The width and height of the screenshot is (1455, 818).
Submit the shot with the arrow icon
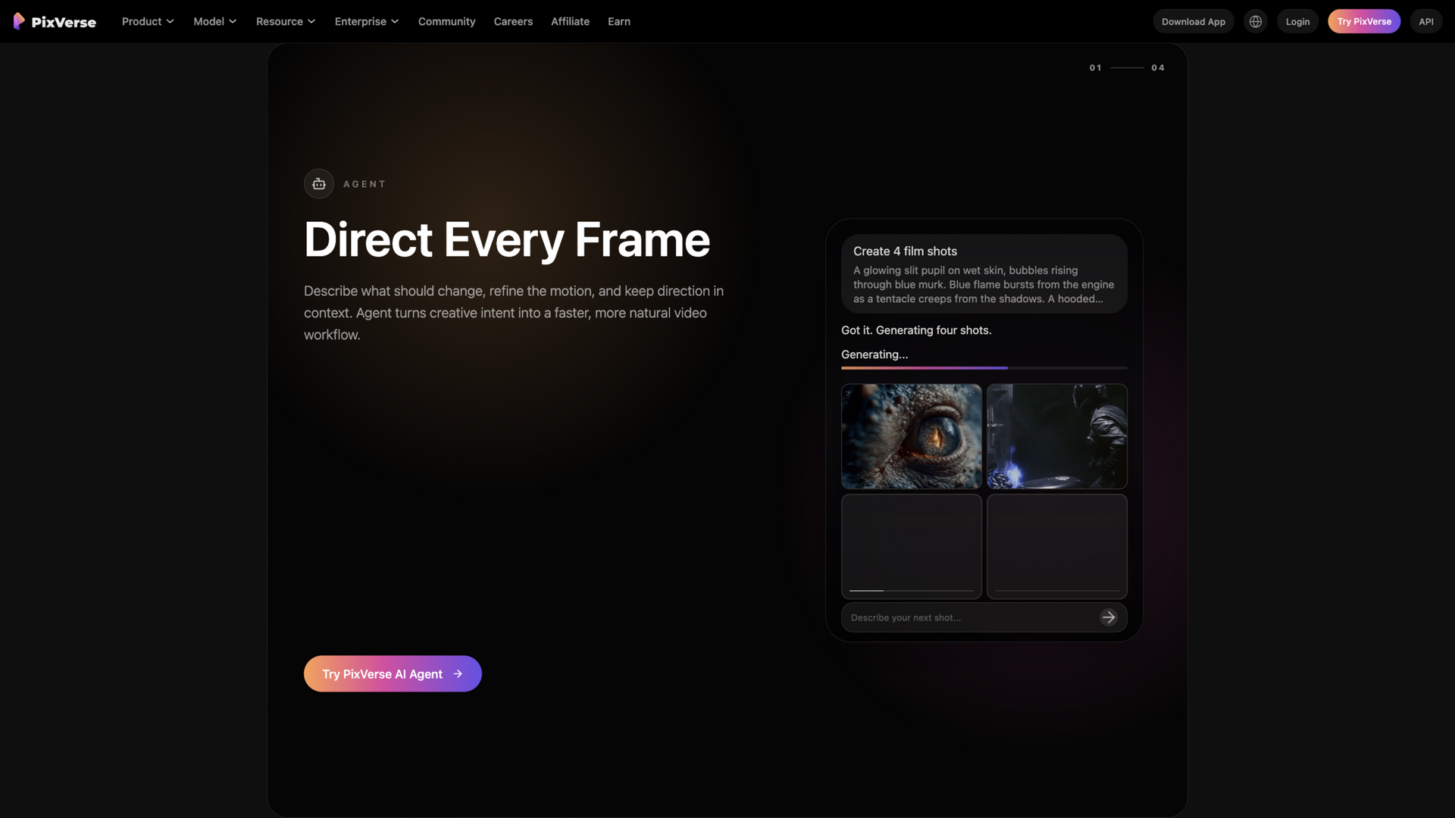coord(1109,617)
